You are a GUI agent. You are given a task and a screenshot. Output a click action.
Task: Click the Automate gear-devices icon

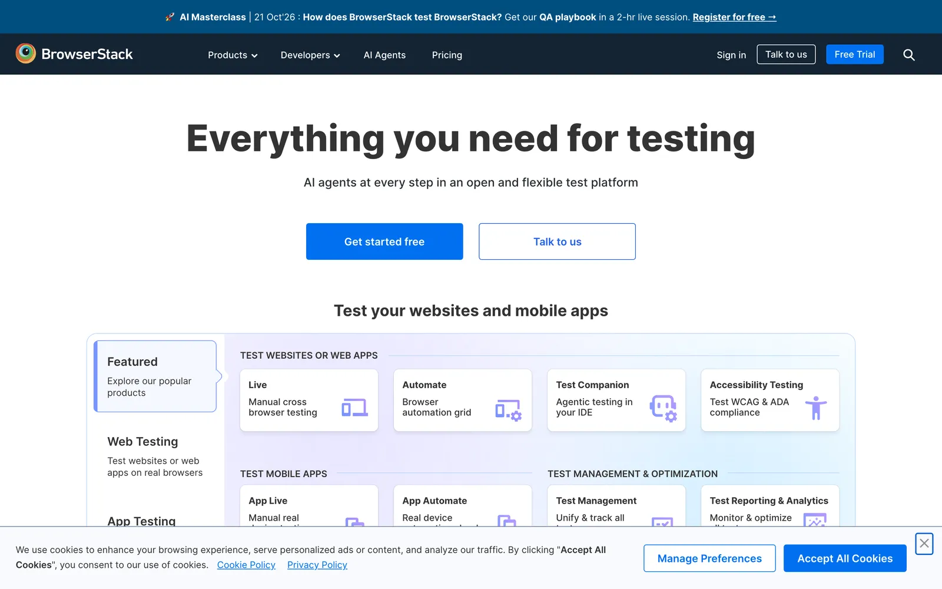pyautogui.click(x=509, y=410)
